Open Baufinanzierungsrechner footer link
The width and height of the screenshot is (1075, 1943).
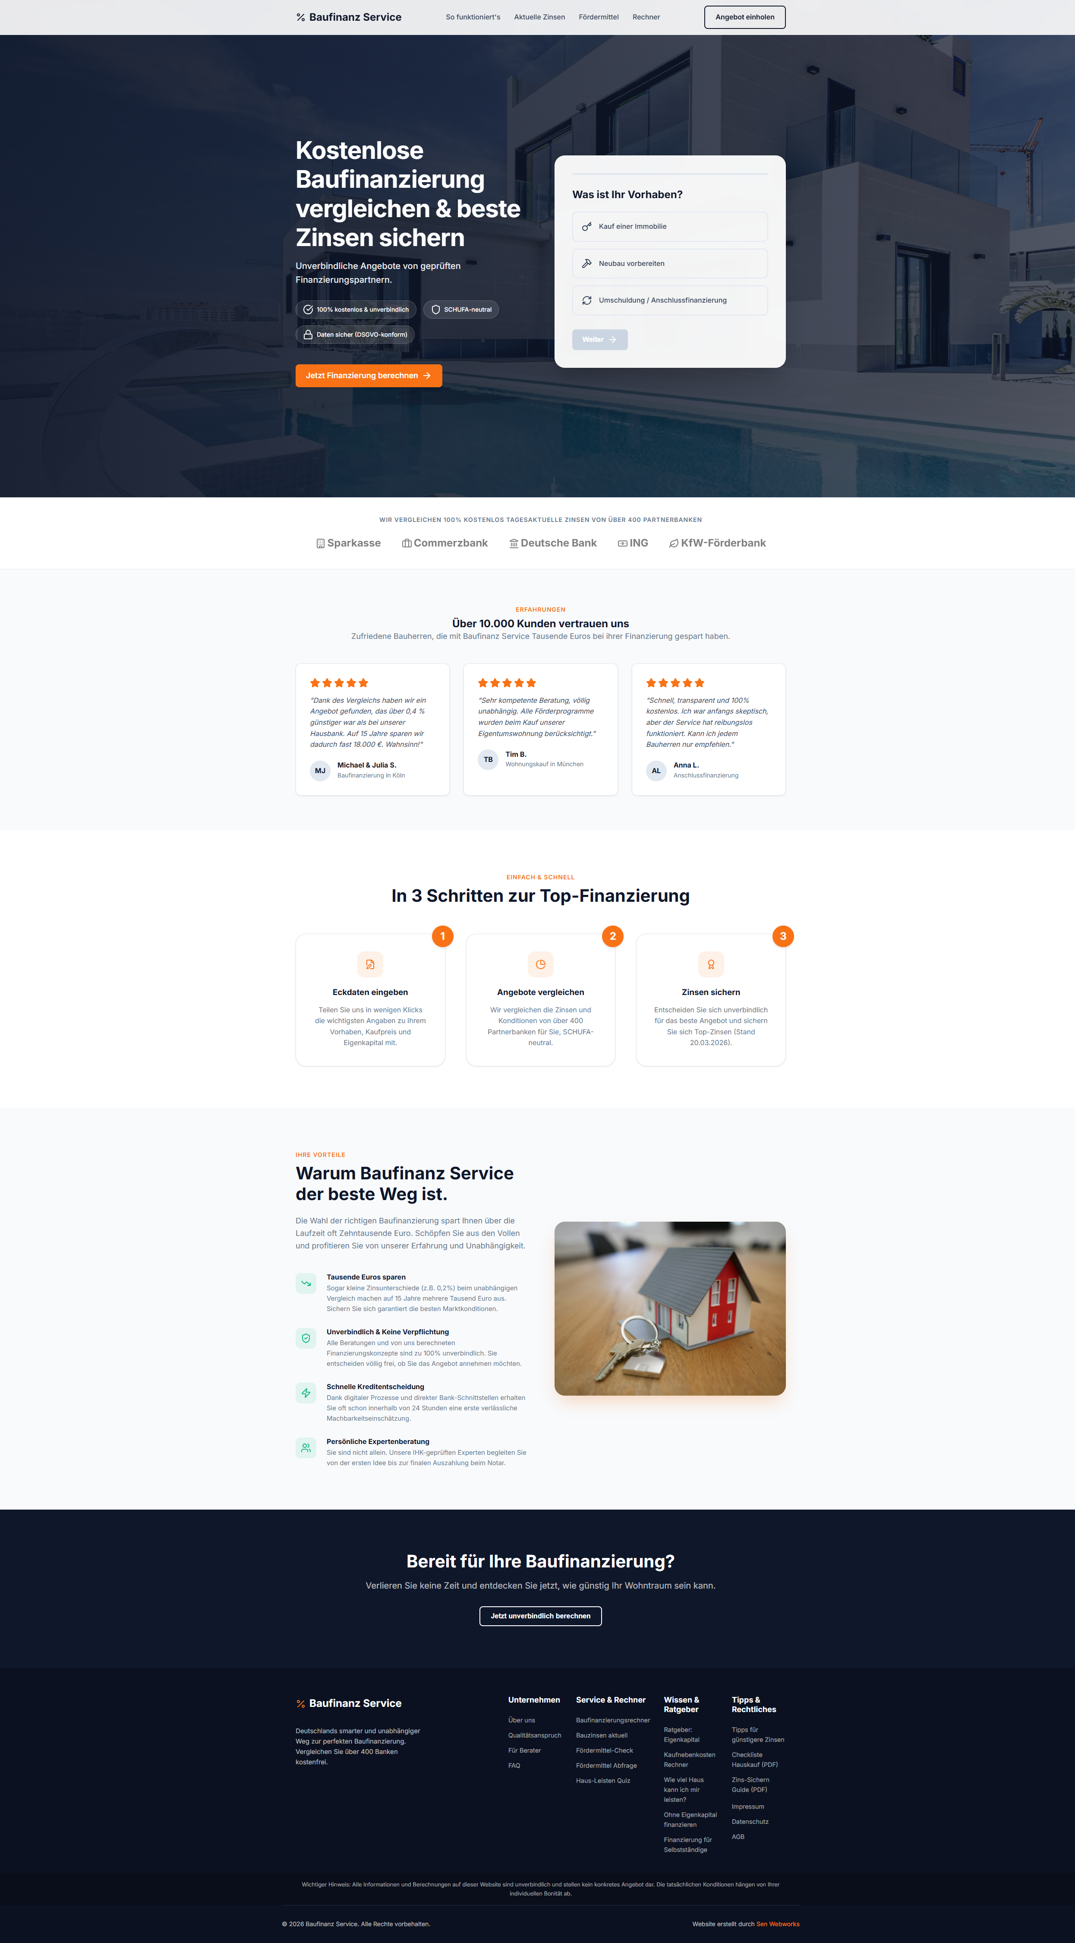coord(612,1720)
